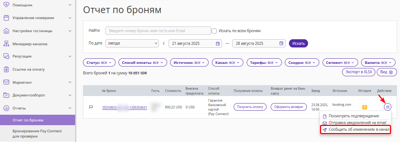Image resolution: width=400 pixels, height=142 pixels.
Task: Open the Тарифы: все filter dropdown
Action: pos(264,62)
